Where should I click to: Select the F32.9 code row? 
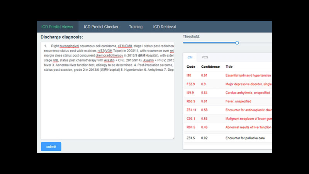(228, 84)
